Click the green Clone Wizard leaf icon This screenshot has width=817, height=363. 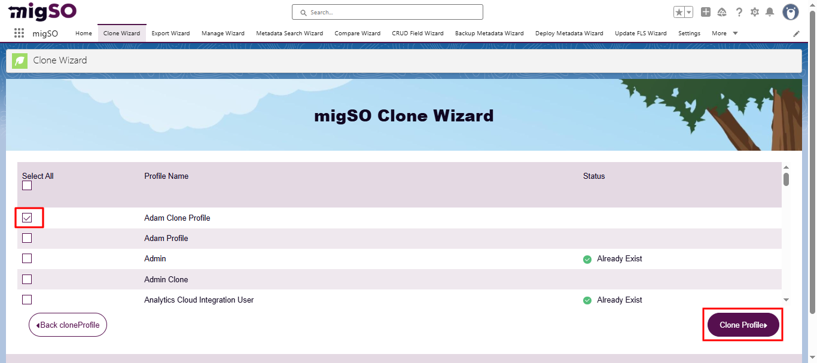(x=20, y=60)
